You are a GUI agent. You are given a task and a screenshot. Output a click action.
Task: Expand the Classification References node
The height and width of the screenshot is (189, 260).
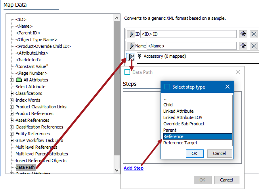pos(11,127)
